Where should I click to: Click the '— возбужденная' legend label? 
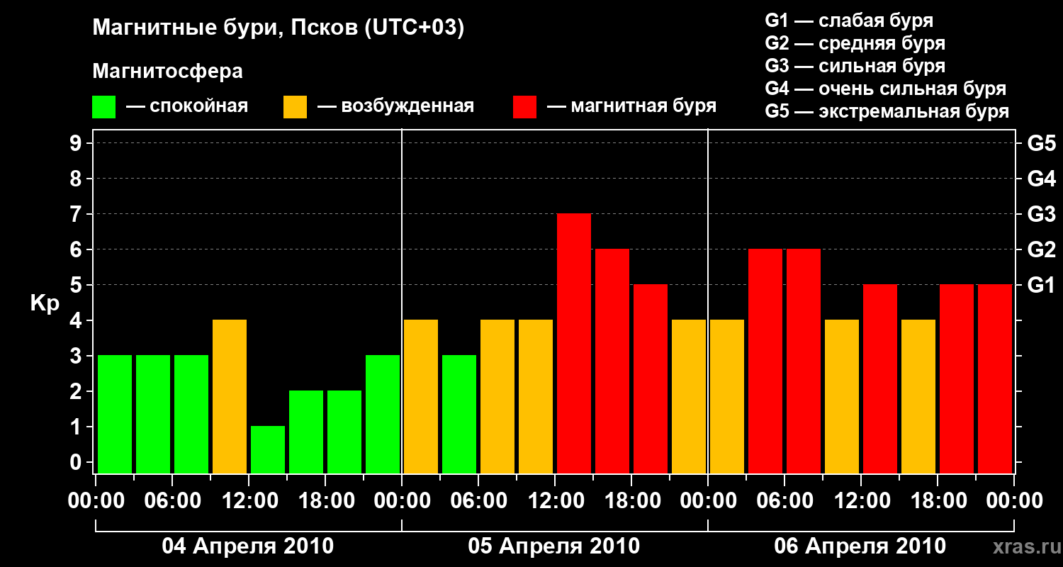395,106
